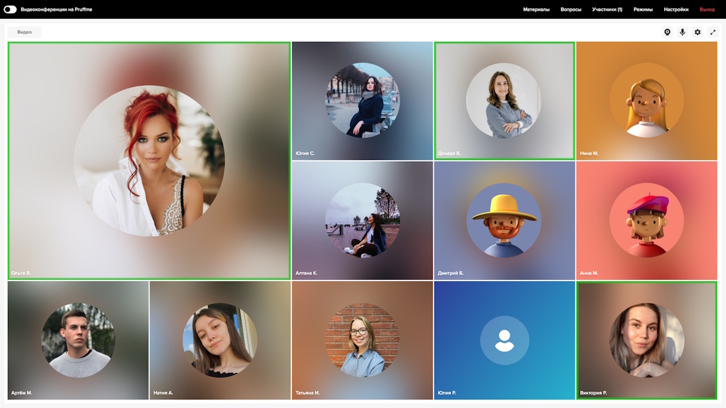Open the Режимы menu

[x=643, y=10]
